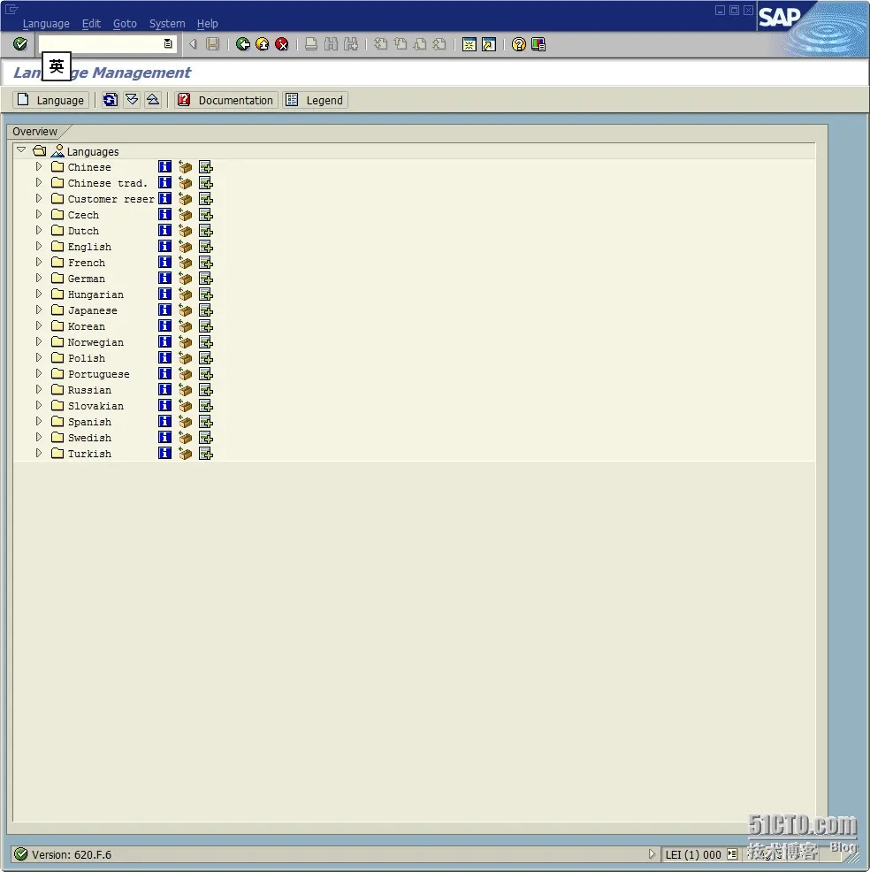Expand the Chinese language node
Image resolution: width=870 pixels, height=872 pixels.
[x=38, y=166]
